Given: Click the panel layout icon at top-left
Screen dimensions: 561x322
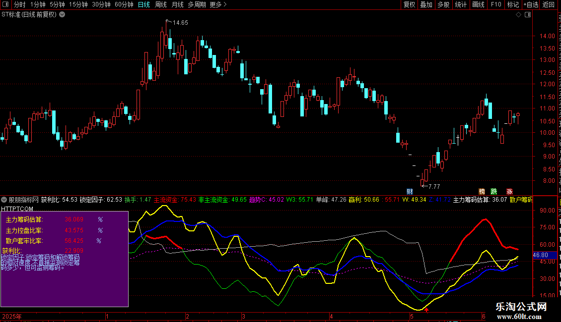Looking at the screenshot, I should click(x=5, y=4).
